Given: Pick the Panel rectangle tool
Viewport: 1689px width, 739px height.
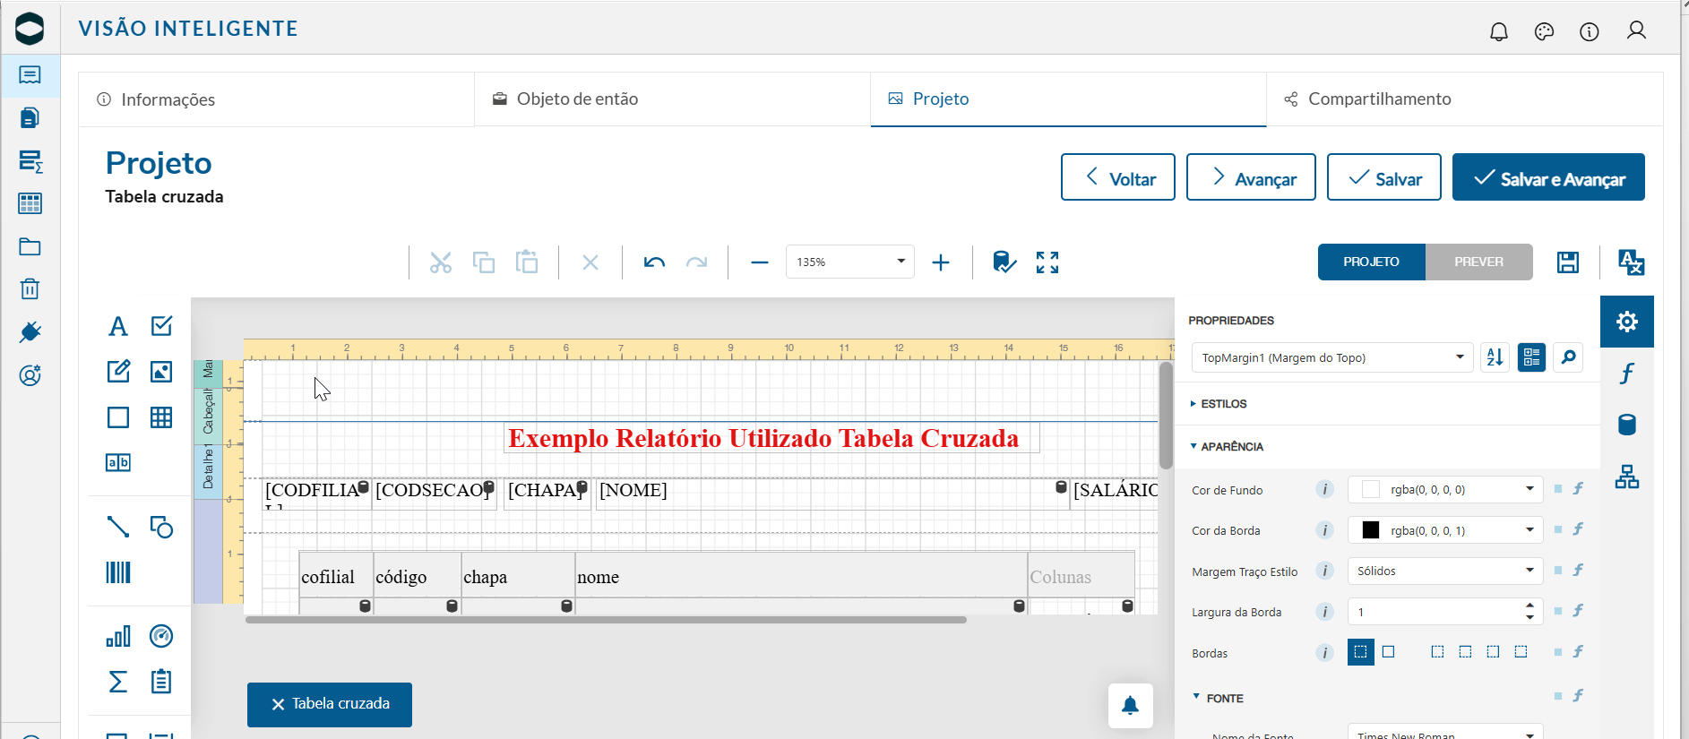Looking at the screenshot, I should tap(118, 417).
